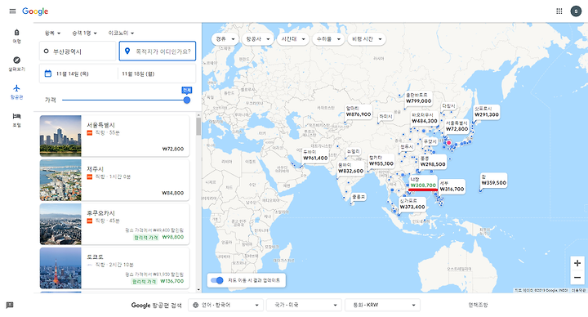Open the economy seat class dropdown
The width and height of the screenshot is (588, 317).
click(121, 33)
